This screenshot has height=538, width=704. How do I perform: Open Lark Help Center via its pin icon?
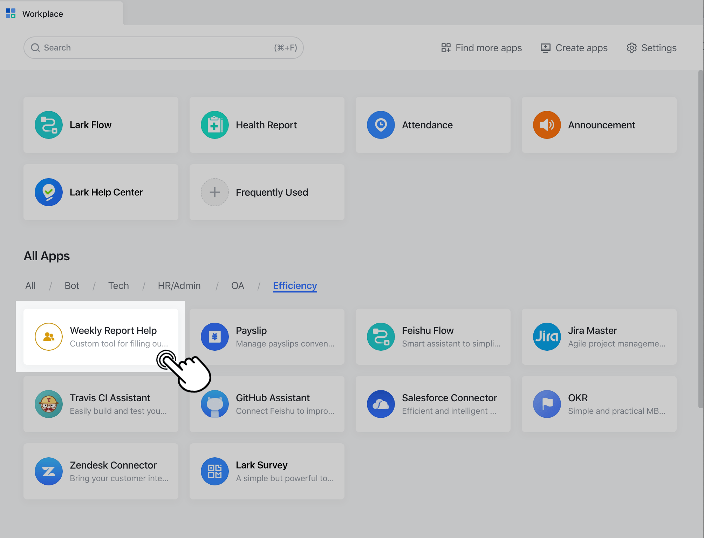coord(49,192)
